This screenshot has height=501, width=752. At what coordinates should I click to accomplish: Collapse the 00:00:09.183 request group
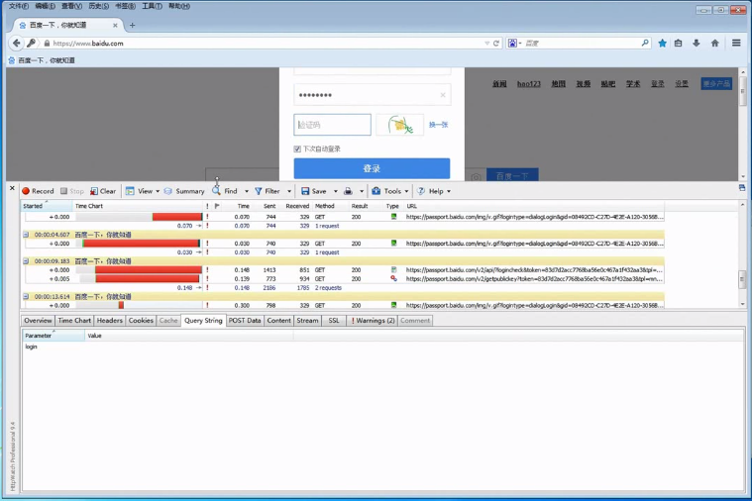point(26,261)
